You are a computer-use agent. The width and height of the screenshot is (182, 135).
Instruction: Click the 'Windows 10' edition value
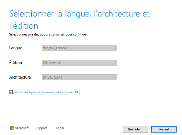tap(52, 63)
